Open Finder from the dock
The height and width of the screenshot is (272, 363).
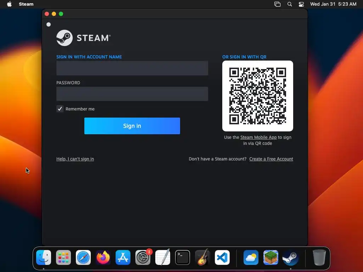coord(44,257)
